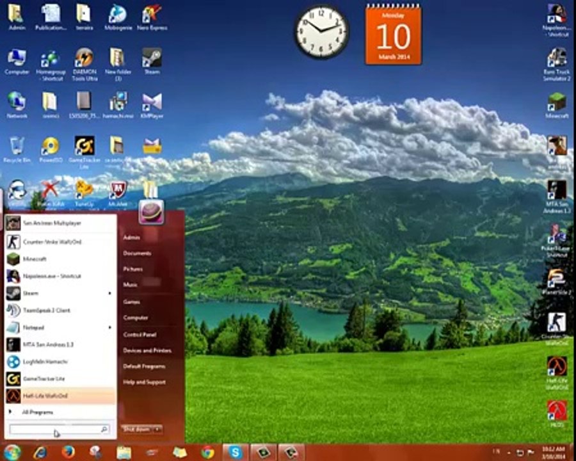
Task: Select the Euro Truck Simulator 2 desktop icon
Action: pyautogui.click(x=557, y=64)
